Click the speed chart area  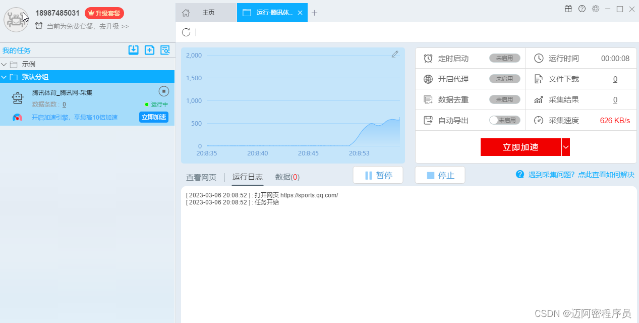(293, 105)
